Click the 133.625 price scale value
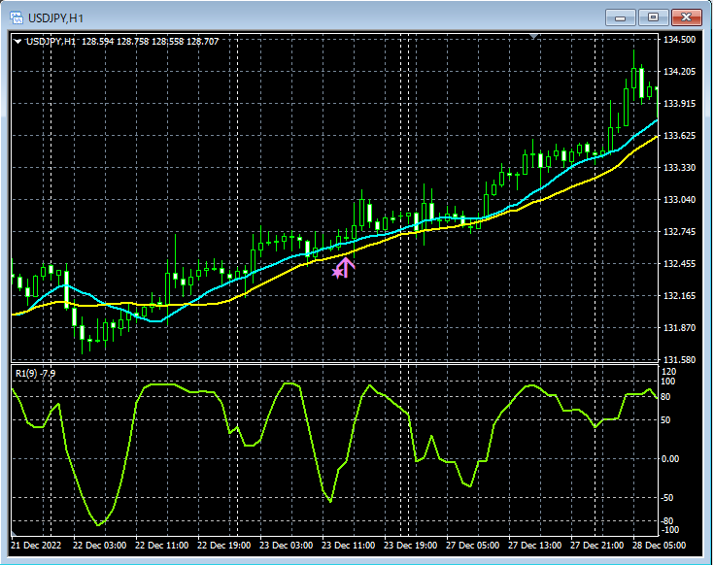 tap(679, 136)
